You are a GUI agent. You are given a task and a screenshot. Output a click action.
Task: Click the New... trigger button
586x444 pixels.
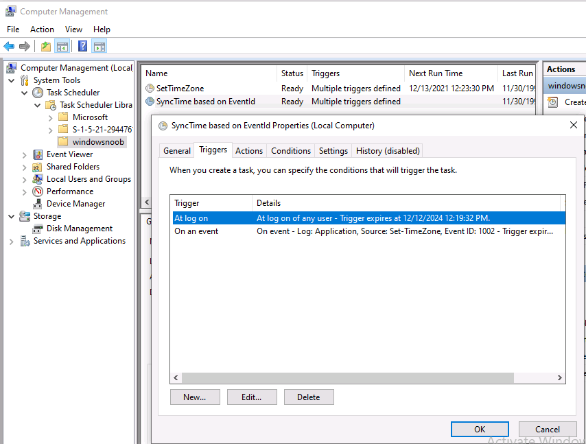click(195, 397)
